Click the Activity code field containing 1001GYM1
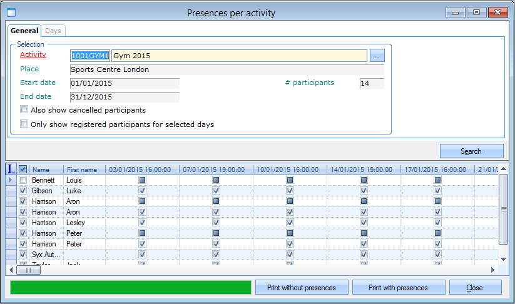This screenshot has width=515, height=304. [x=90, y=56]
